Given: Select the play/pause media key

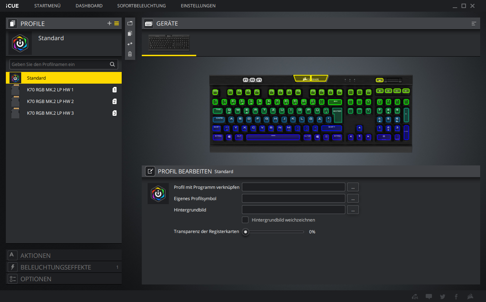Looking at the screenshot, I should [x=397, y=91].
